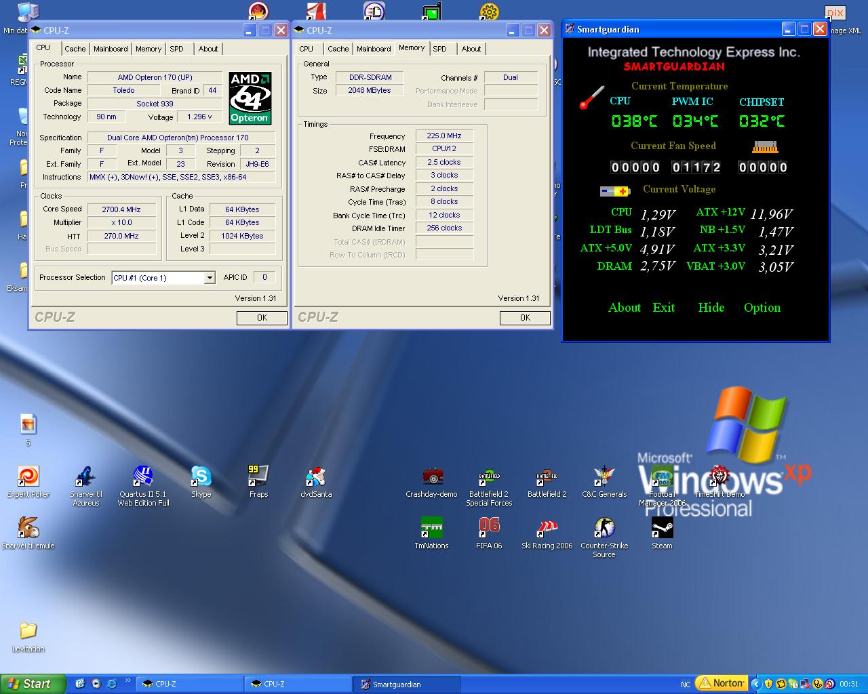This screenshot has height=694, width=868.
Task: Click the Level 2 cache value 1024 KBytes
Action: 242,236
